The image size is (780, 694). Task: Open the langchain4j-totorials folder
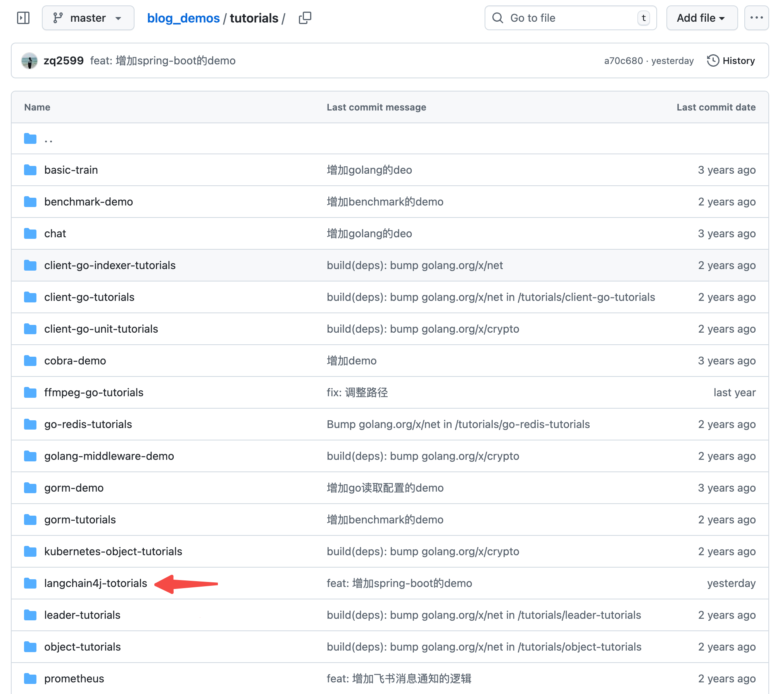click(x=95, y=583)
